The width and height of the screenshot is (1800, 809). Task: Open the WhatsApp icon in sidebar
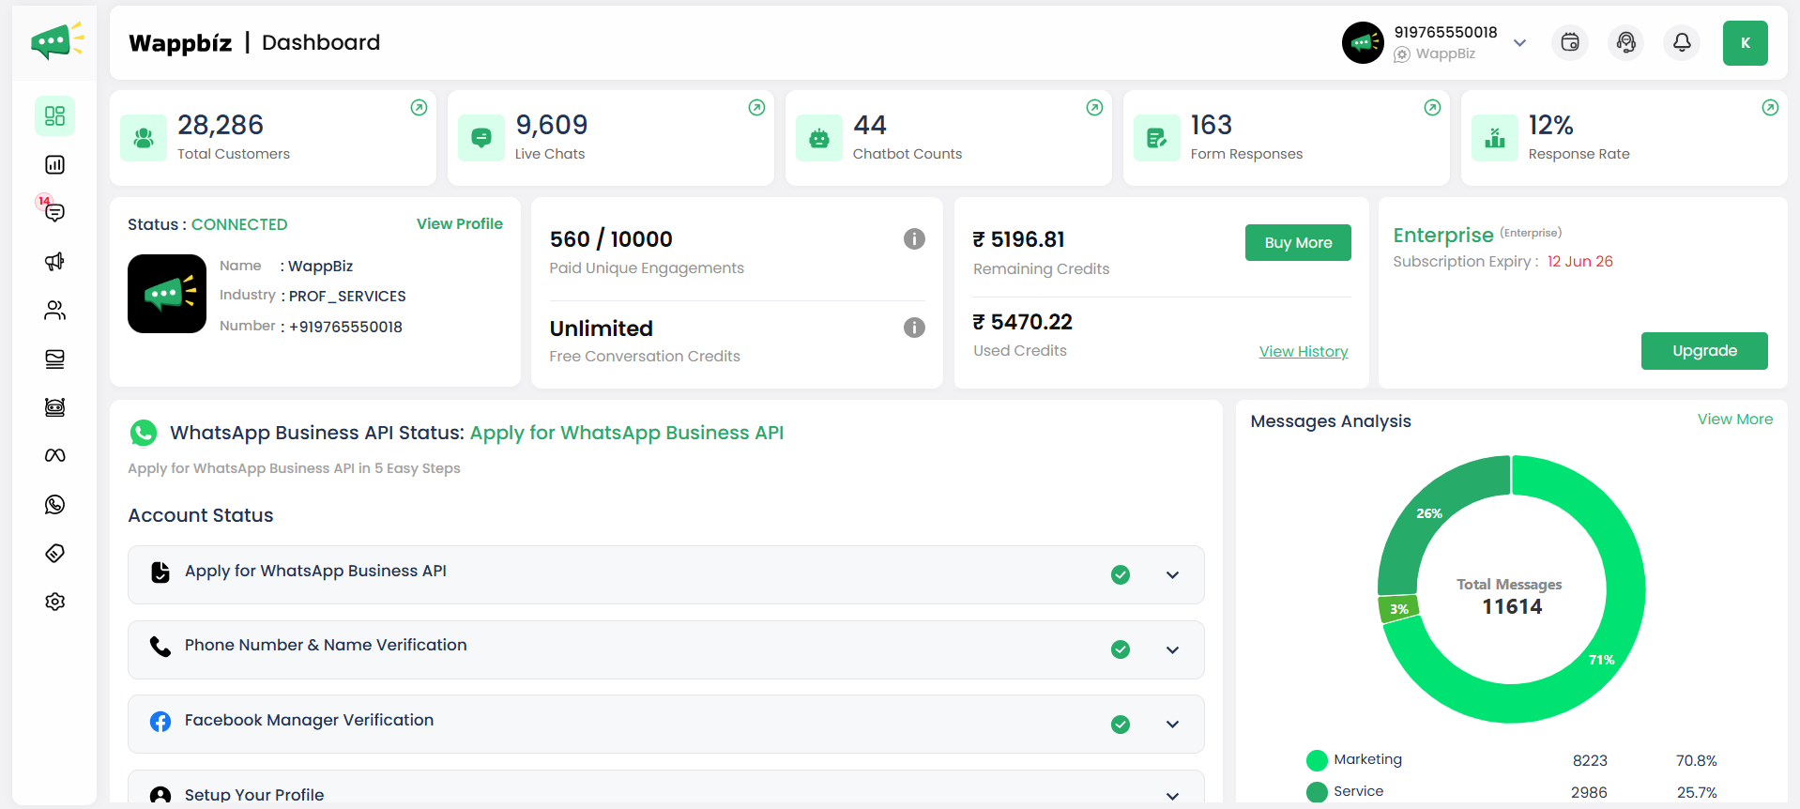(55, 505)
